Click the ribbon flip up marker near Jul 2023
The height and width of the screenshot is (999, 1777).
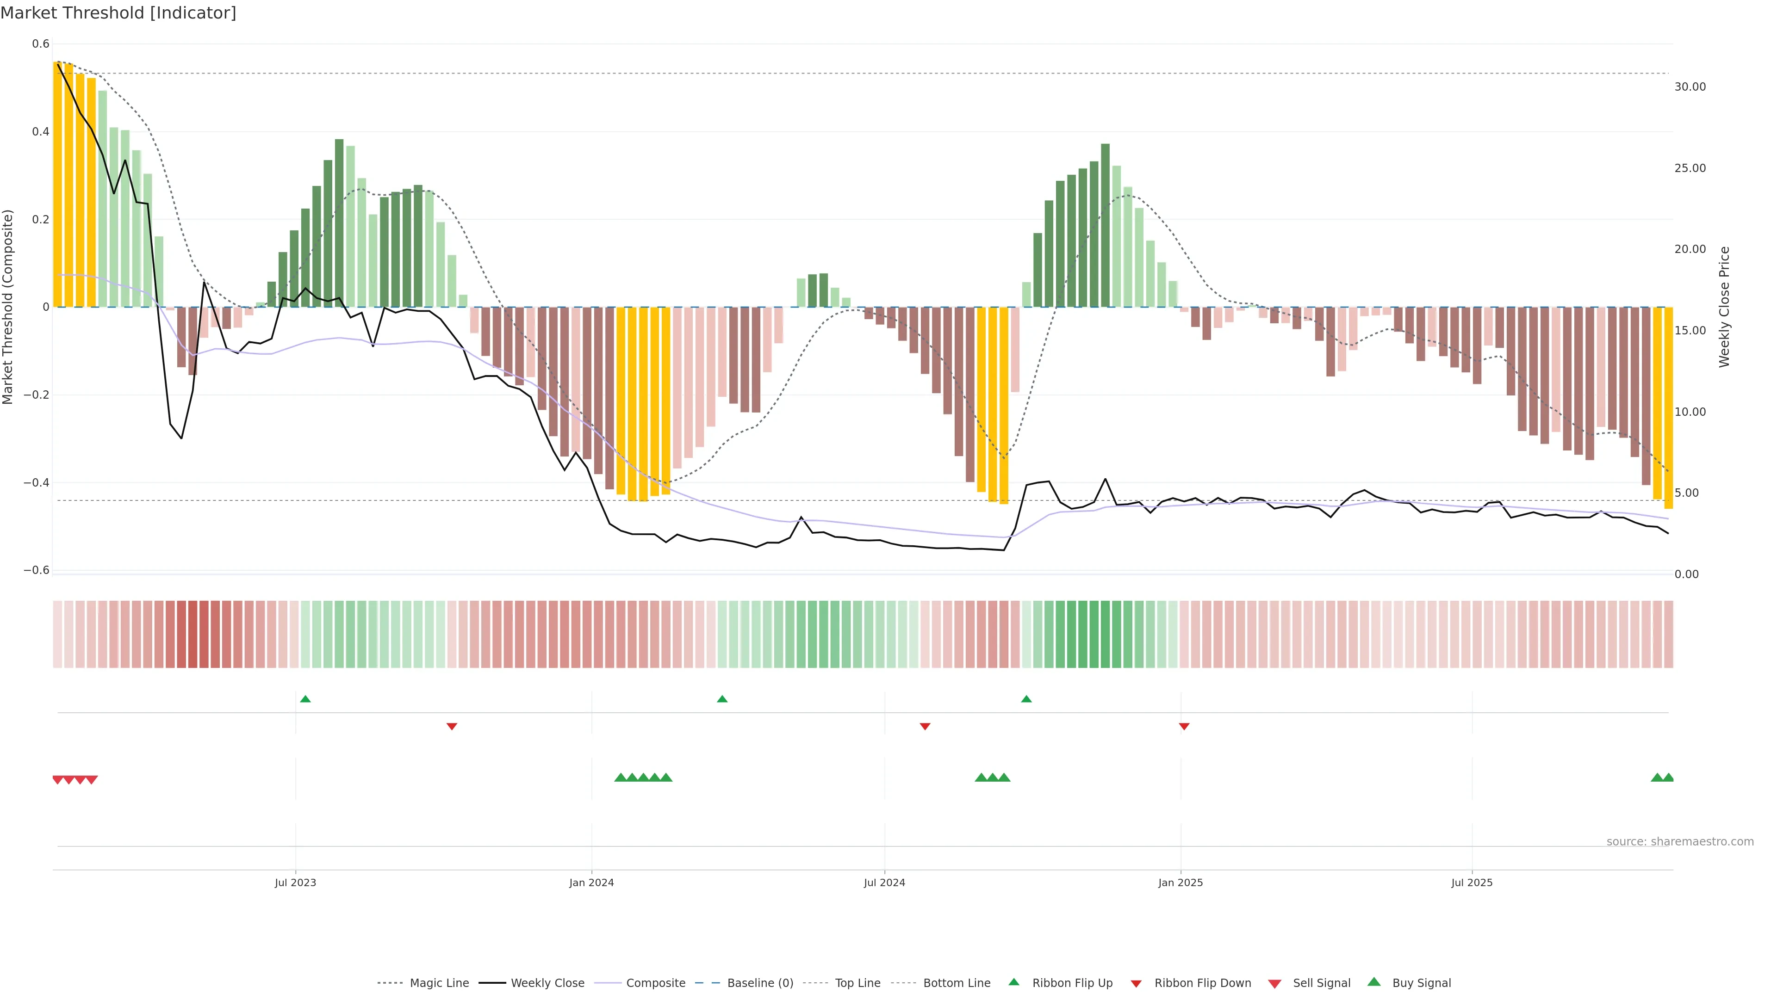coord(305,699)
